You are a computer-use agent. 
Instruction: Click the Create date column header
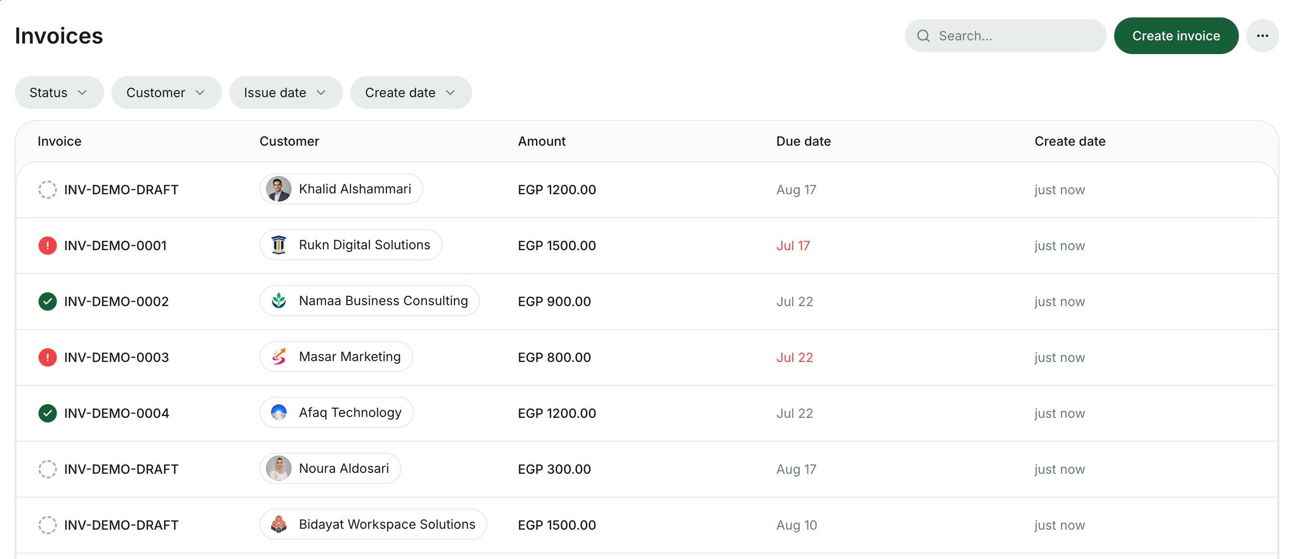(x=1070, y=141)
